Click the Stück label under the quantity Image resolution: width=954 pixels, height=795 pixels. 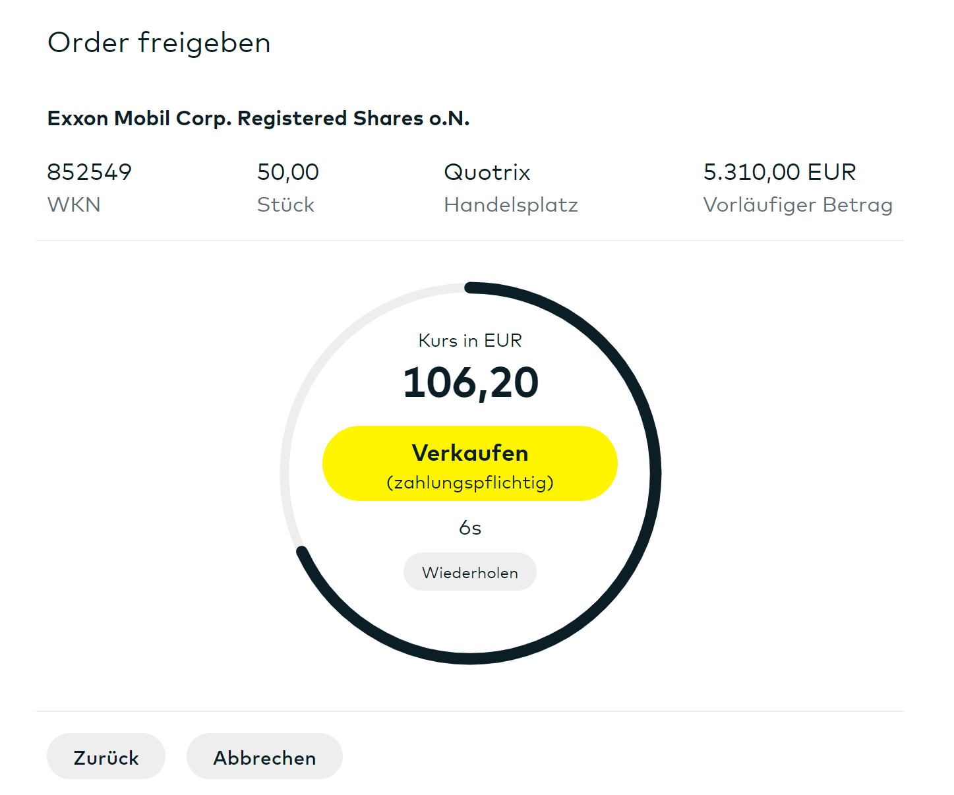click(285, 205)
